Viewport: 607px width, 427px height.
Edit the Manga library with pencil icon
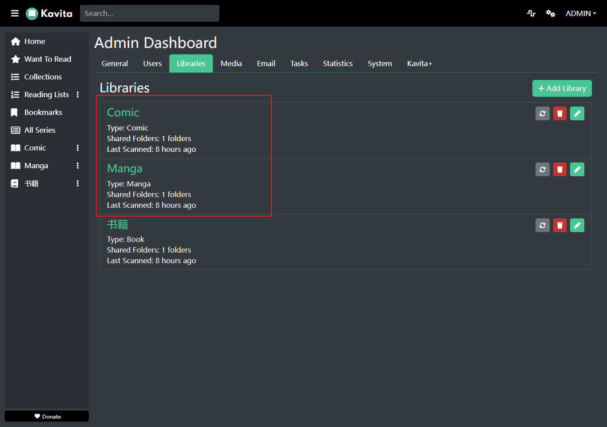[577, 170]
